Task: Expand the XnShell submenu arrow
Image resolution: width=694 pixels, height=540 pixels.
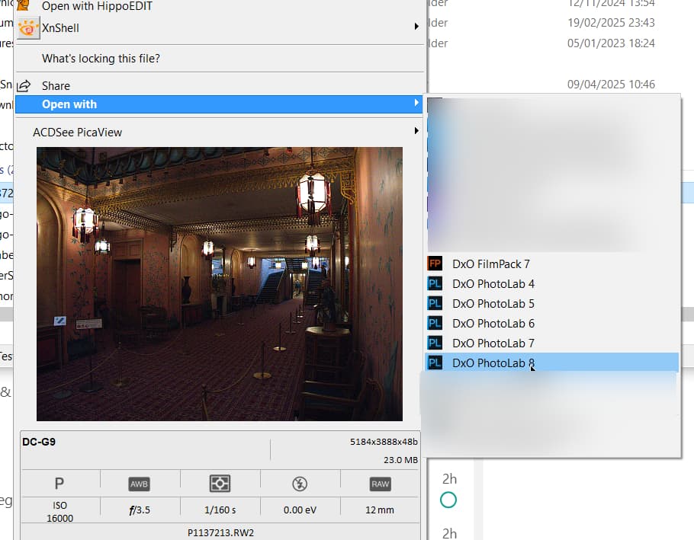Action: (416, 27)
